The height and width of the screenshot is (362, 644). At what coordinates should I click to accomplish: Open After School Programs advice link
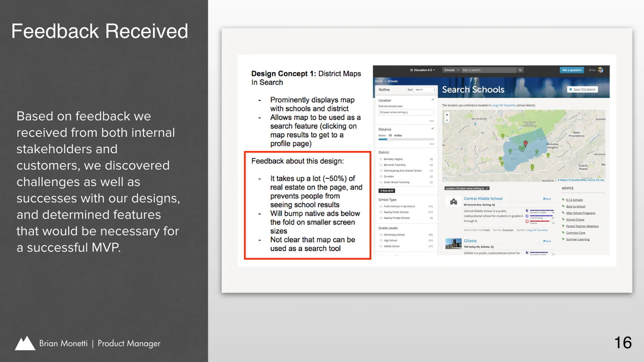tap(580, 213)
